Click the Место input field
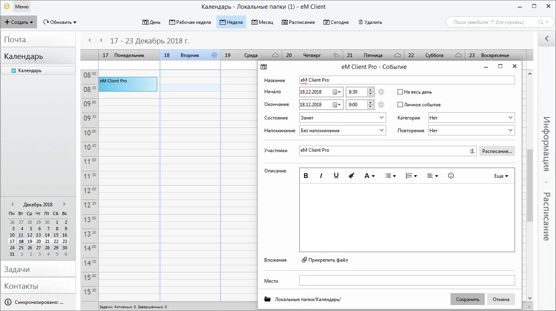The height and width of the screenshot is (311, 556). 407,281
